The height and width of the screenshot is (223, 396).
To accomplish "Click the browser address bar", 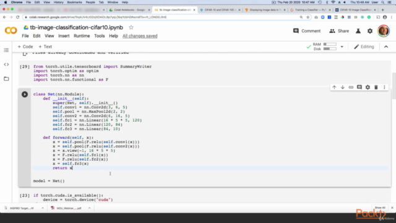I will pos(161,17).
